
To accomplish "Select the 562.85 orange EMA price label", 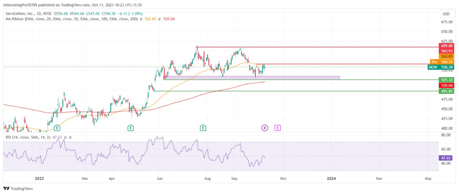I will pyautogui.click(x=446, y=56).
